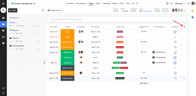Image resolution: width=196 pixels, height=96 pixels.
Task: Switch to the Files tab
Action: (x=121, y=4)
